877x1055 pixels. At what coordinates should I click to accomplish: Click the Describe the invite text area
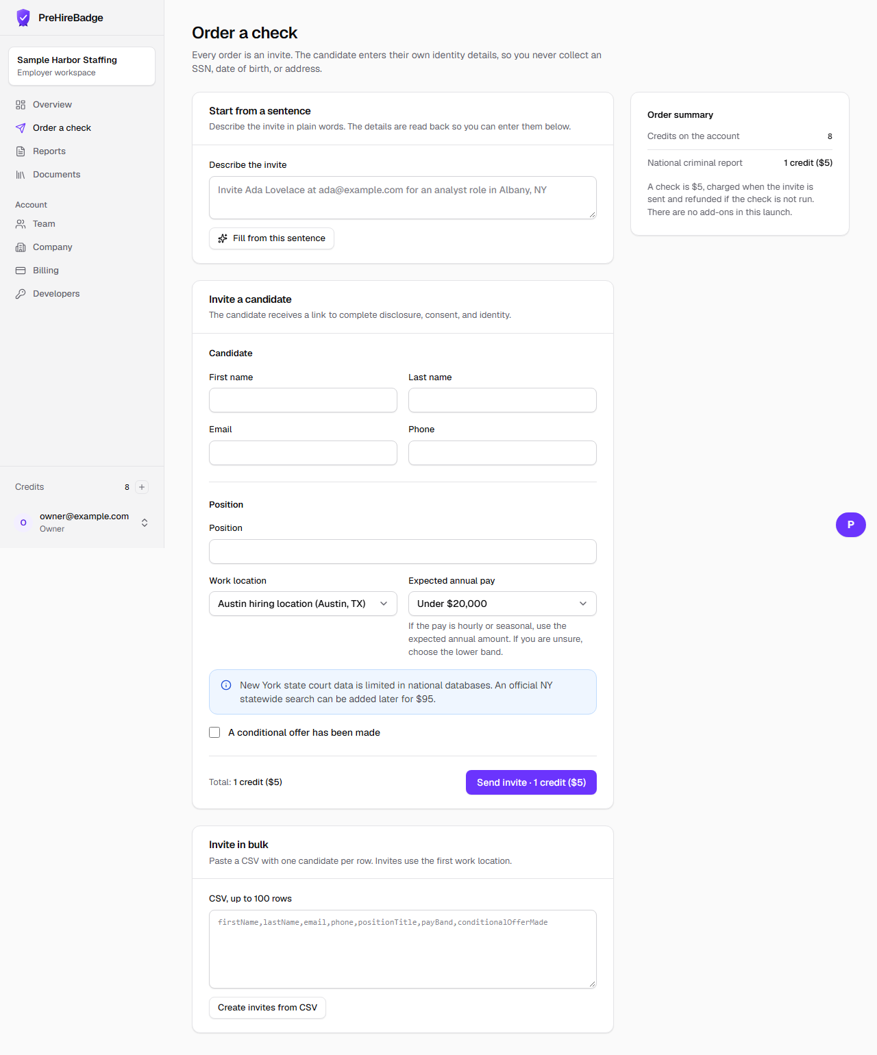pos(403,198)
